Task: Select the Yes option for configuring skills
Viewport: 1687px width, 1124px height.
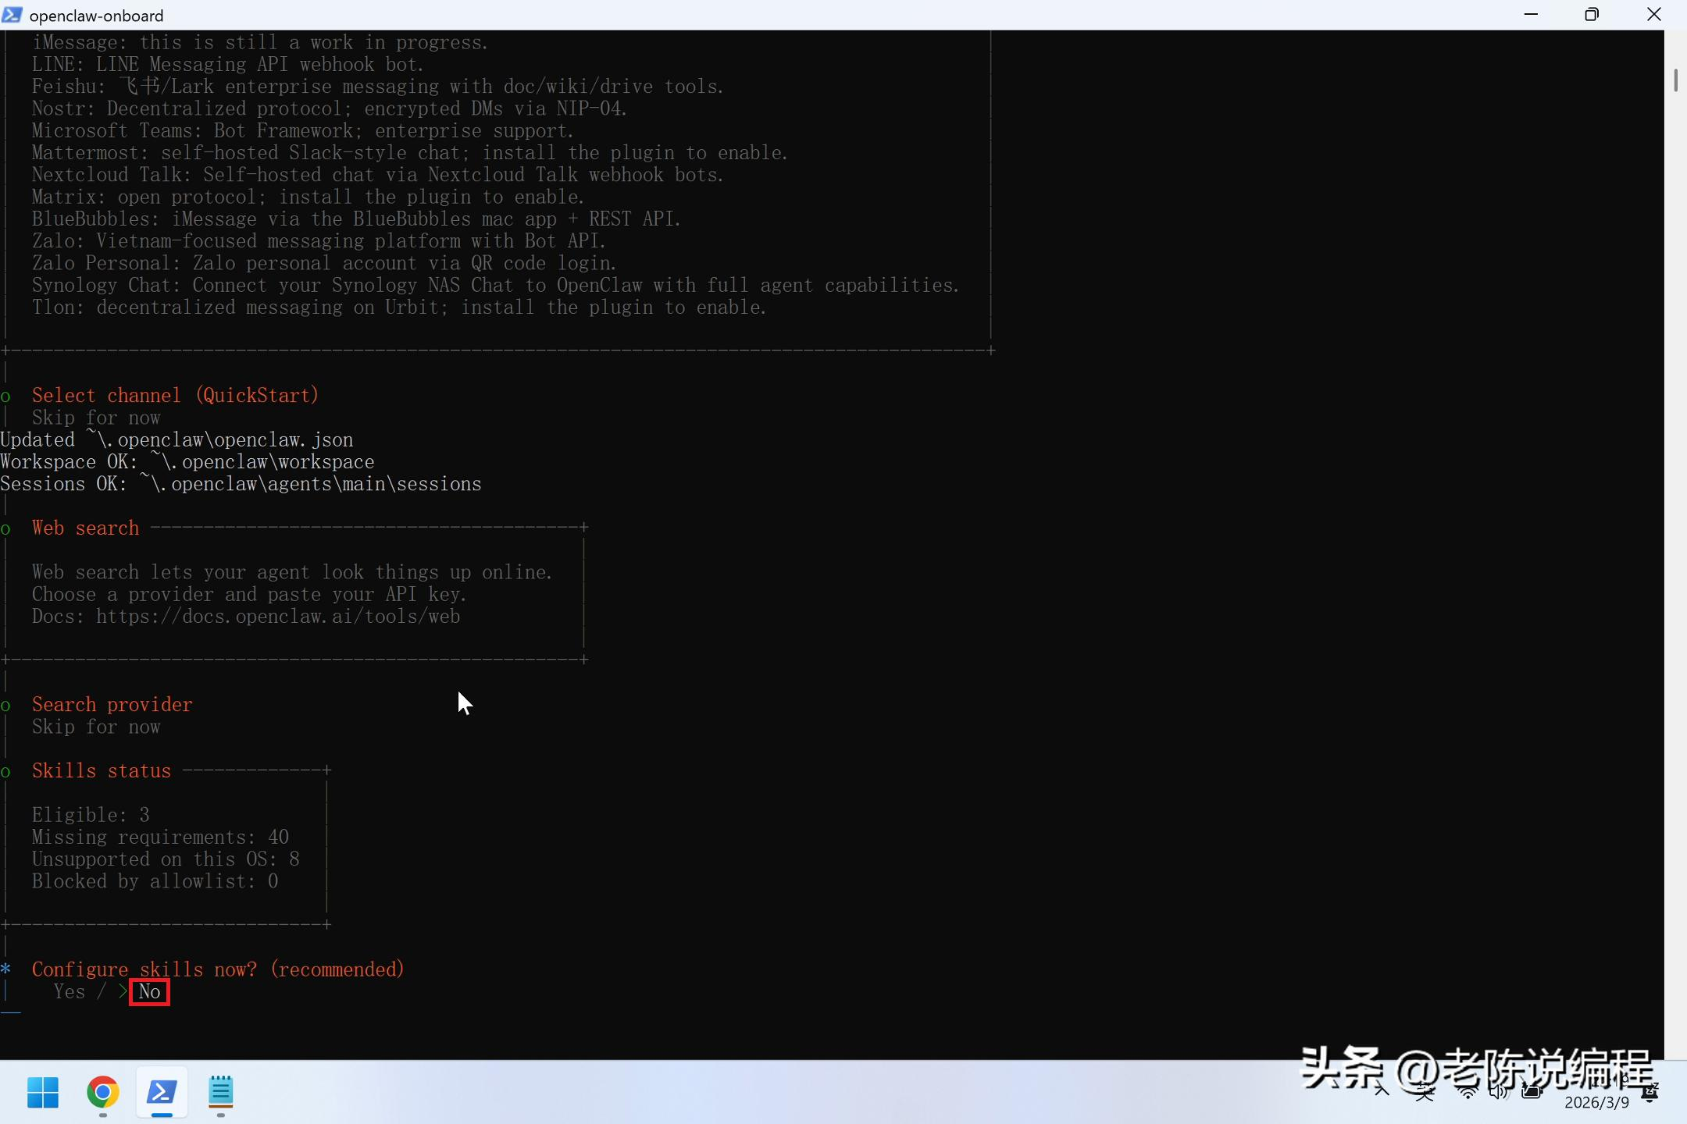Action: 69,992
